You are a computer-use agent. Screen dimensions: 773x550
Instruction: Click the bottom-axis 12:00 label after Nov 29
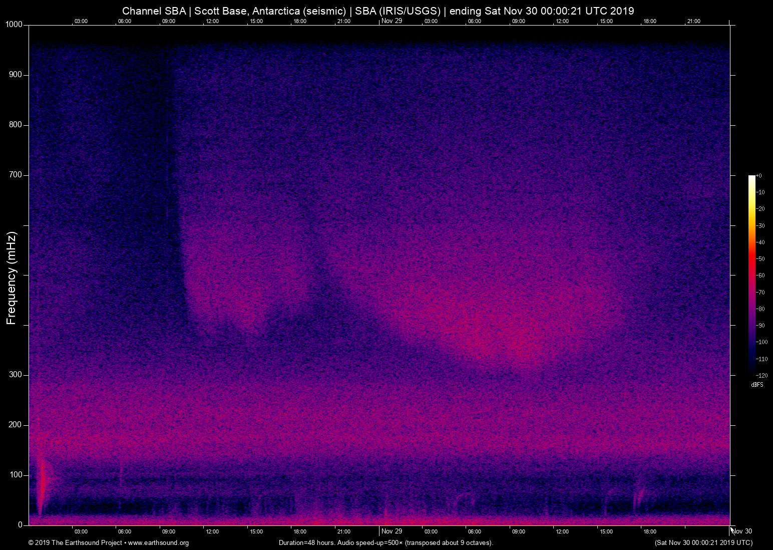tap(562, 532)
